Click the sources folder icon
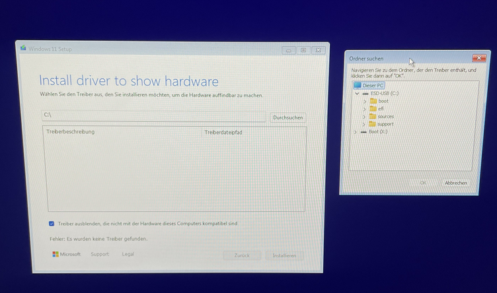497x293 pixels. tap(373, 116)
